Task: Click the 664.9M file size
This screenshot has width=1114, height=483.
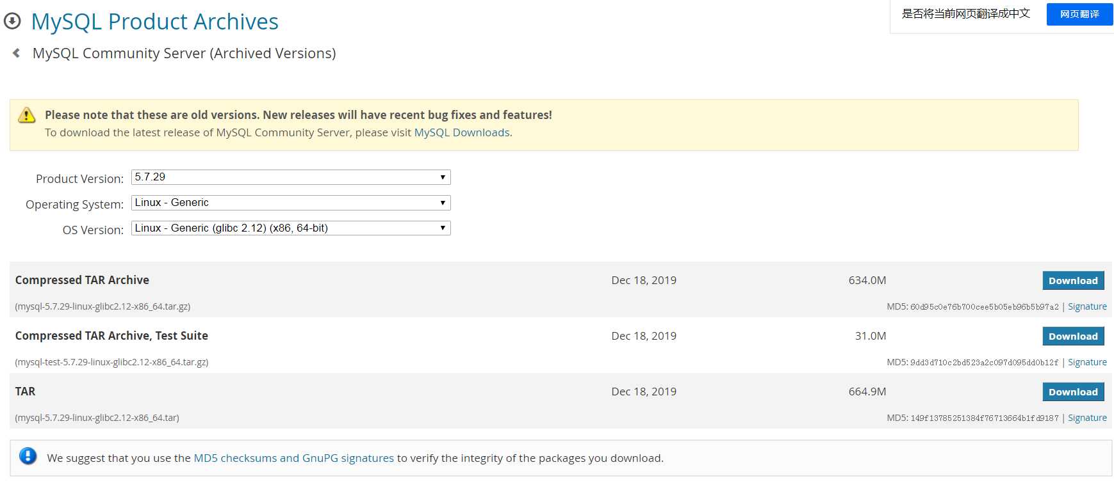Action: coord(867,392)
